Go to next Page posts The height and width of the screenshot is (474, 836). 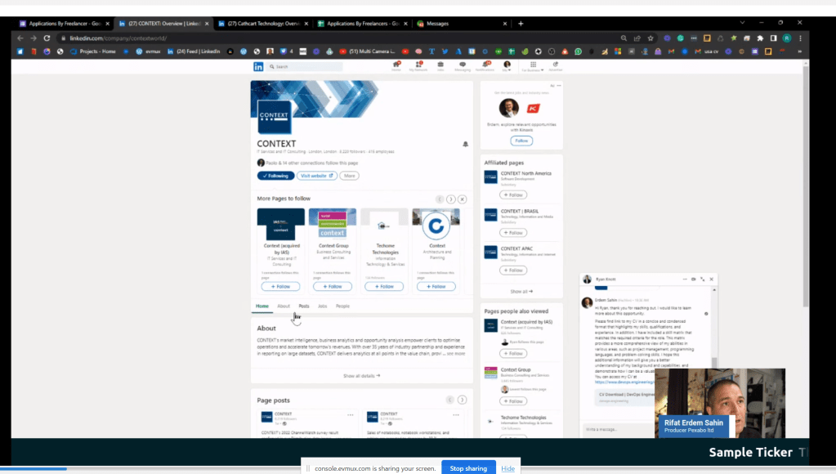463,400
